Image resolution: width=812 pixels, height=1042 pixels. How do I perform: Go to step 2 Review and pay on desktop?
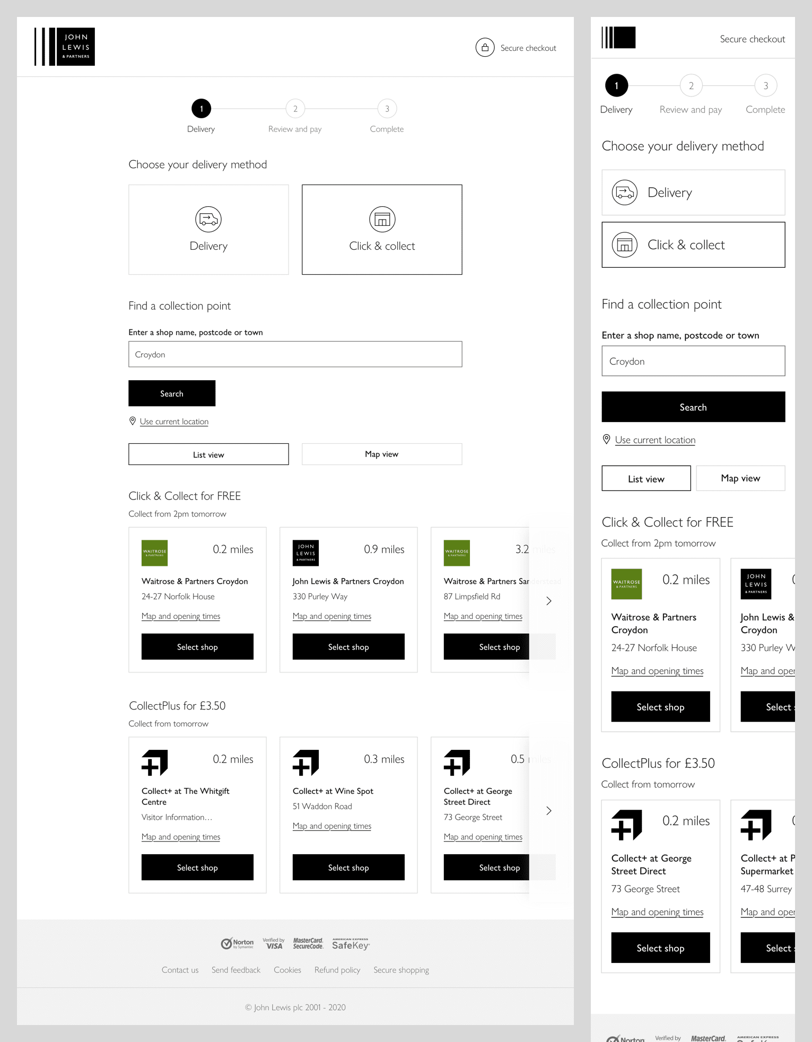point(295,109)
